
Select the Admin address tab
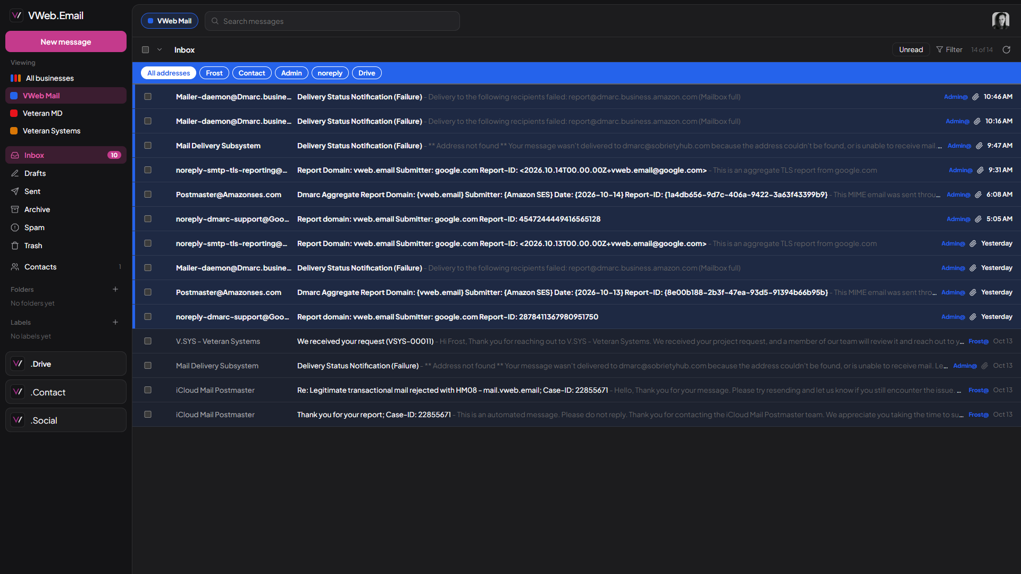pyautogui.click(x=291, y=73)
